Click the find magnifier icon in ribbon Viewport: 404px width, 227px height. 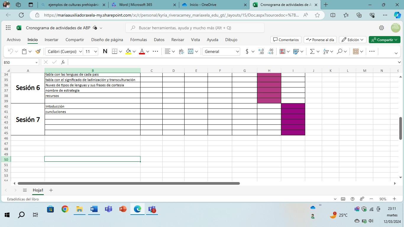click(340, 51)
